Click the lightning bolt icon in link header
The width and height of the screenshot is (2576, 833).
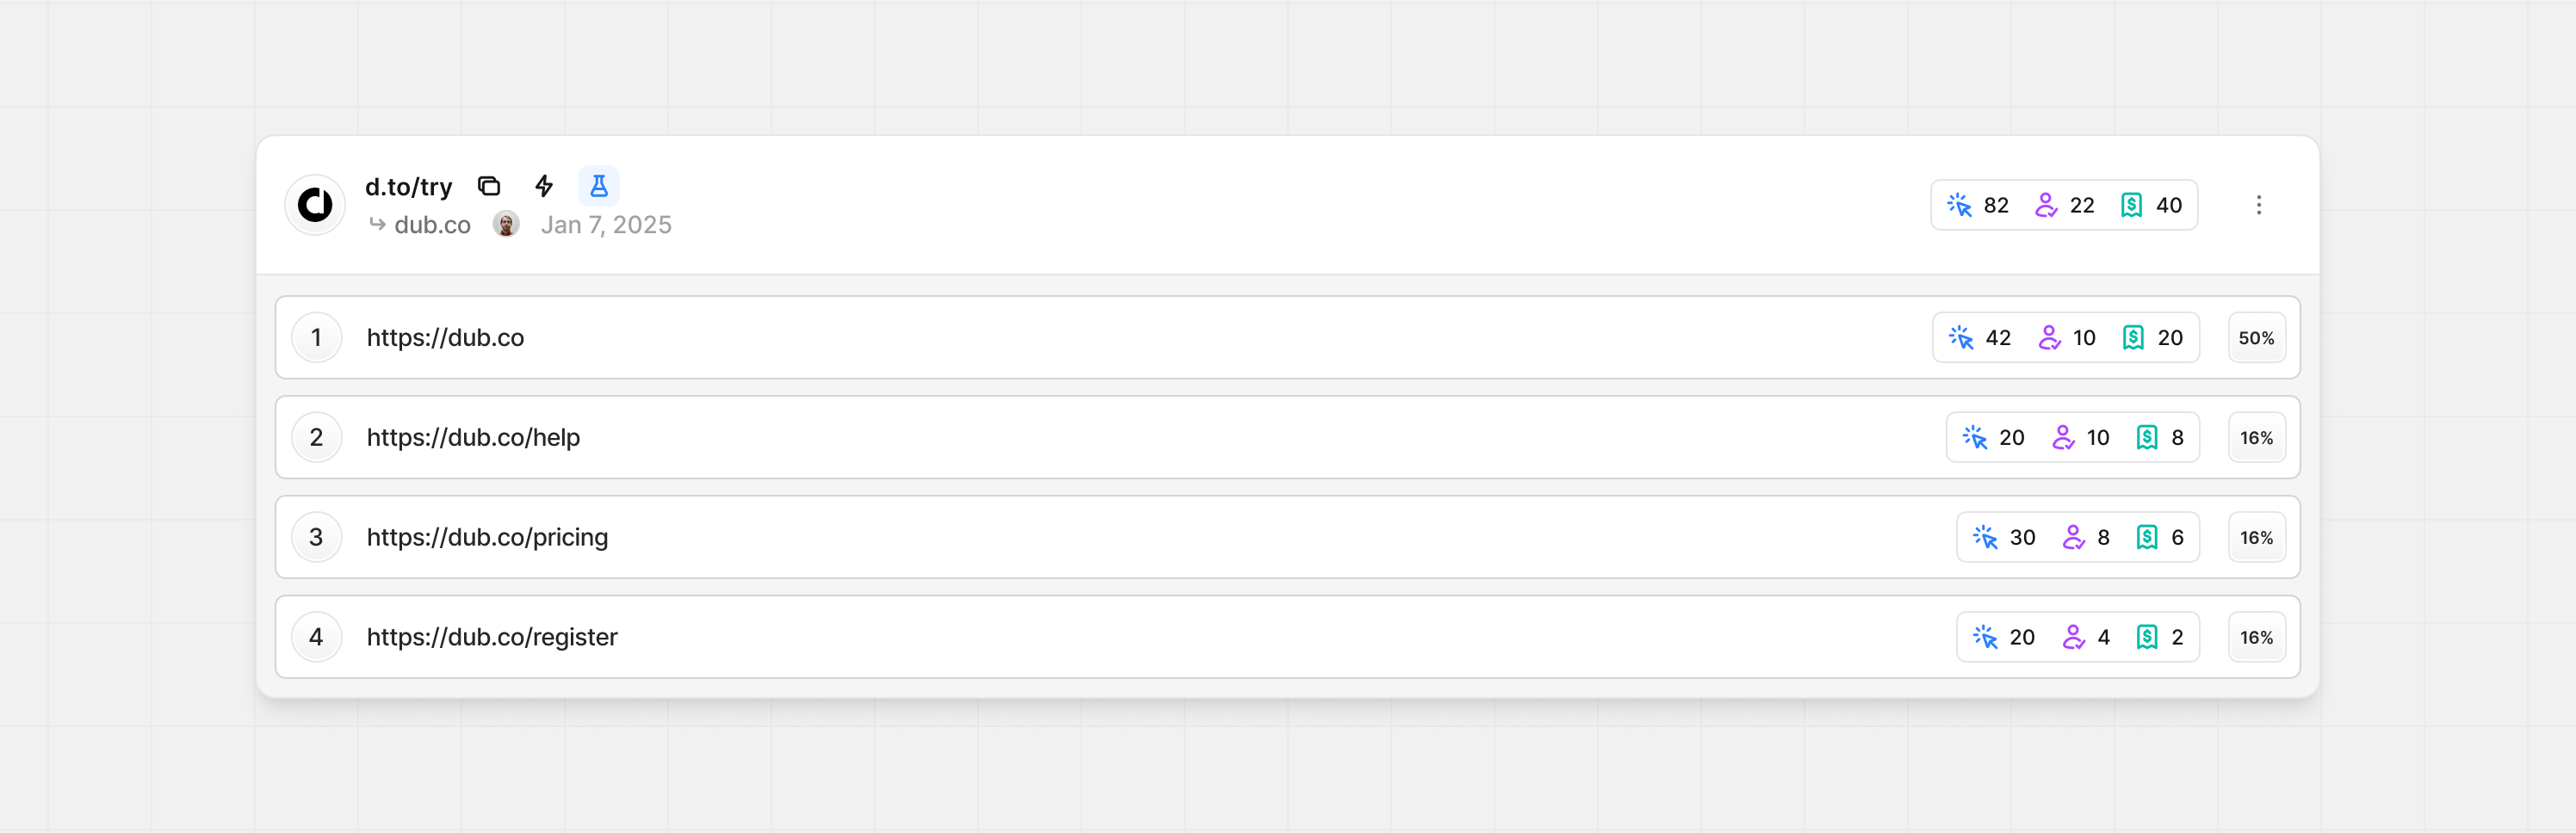(544, 186)
